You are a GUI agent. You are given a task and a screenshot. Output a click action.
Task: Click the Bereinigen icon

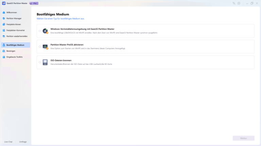(x=4, y=51)
